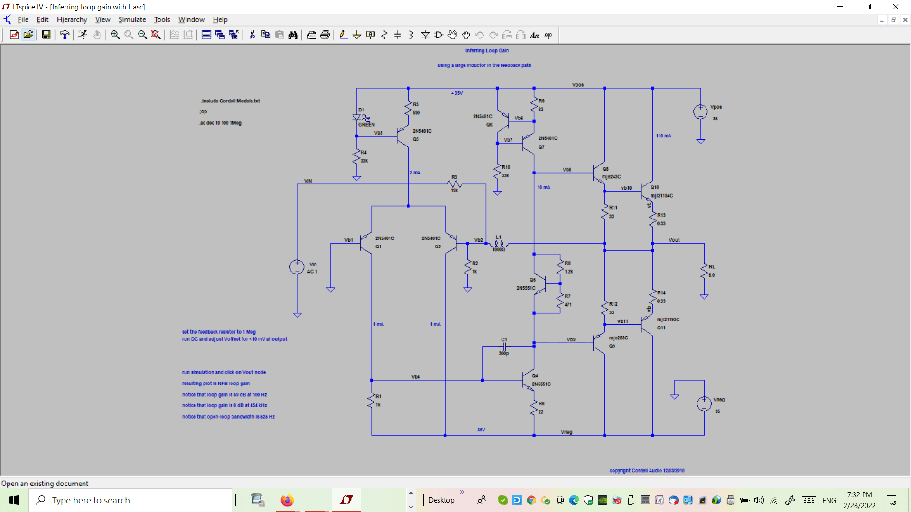Screen dimensions: 911x512
Task: Place a Diode using toolbar icon
Action: pos(425,35)
